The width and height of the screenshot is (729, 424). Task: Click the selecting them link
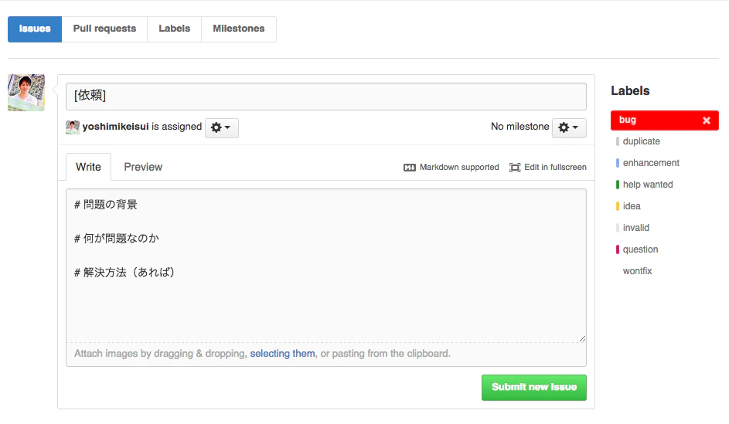(282, 354)
